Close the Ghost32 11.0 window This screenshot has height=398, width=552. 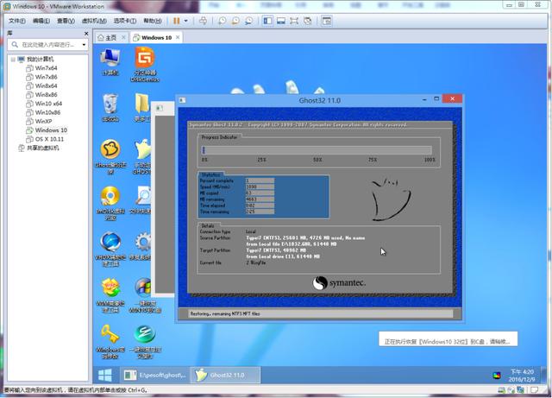[452, 98]
